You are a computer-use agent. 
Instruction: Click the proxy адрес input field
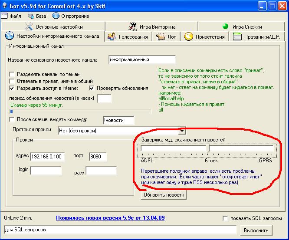pos(47,157)
